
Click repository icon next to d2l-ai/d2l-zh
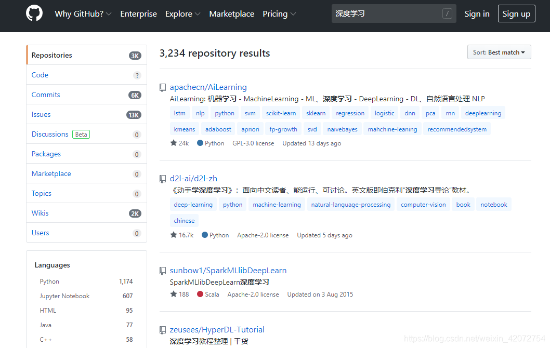pyautogui.click(x=162, y=179)
